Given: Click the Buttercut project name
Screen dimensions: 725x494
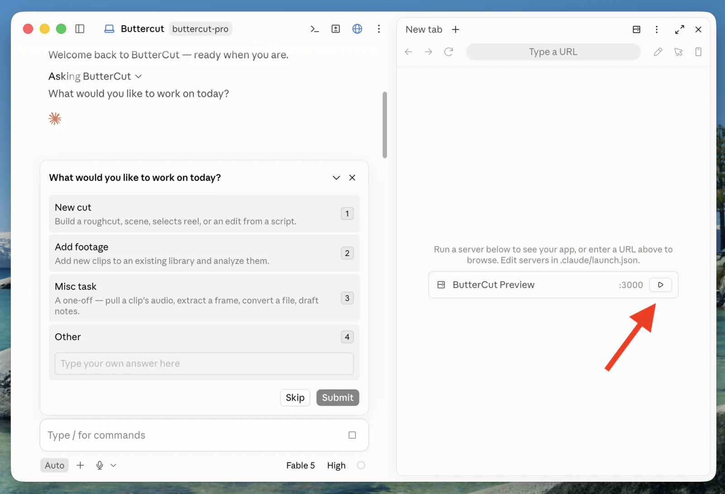Looking at the screenshot, I should point(142,29).
